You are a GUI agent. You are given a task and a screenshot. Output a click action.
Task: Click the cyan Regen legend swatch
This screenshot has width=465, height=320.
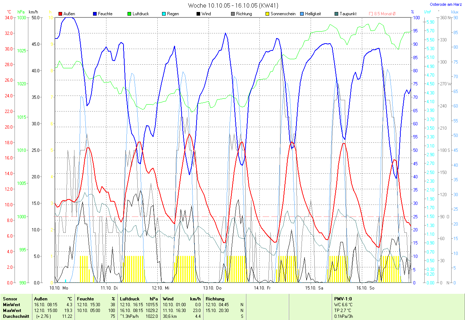[164, 14]
